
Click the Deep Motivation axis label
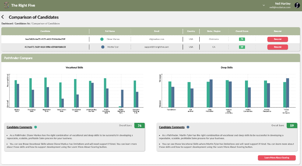coord(210,110)
